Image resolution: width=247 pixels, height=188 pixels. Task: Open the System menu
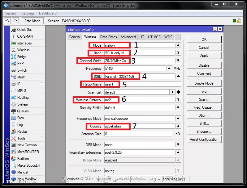[x=28, y=104]
